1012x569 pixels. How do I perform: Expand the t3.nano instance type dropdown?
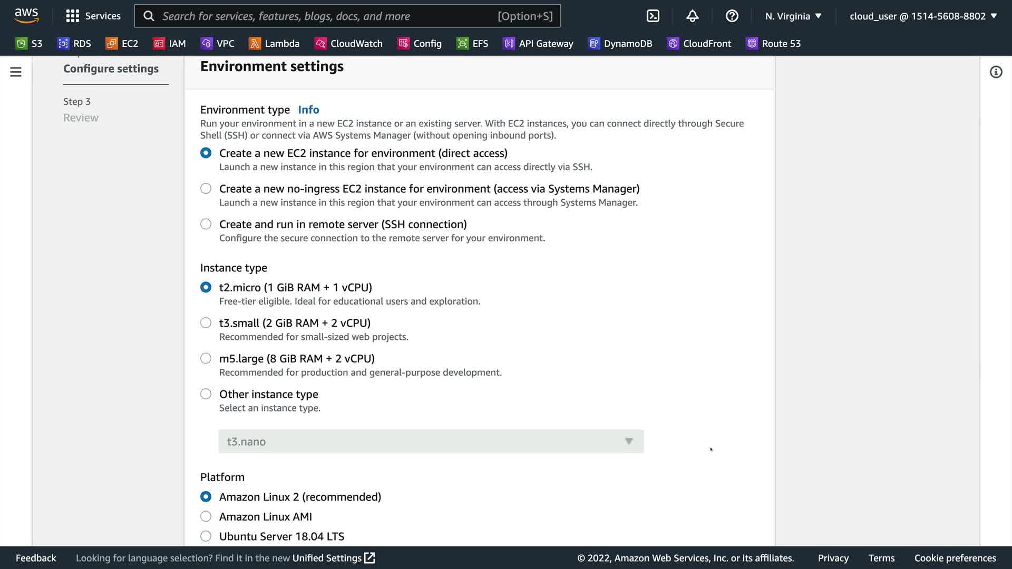coord(431,442)
